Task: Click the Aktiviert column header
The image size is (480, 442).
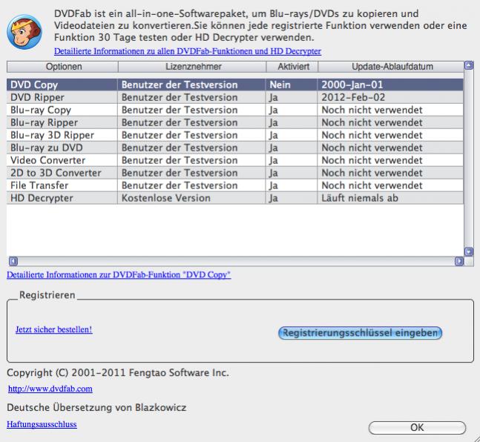Action: (x=292, y=67)
